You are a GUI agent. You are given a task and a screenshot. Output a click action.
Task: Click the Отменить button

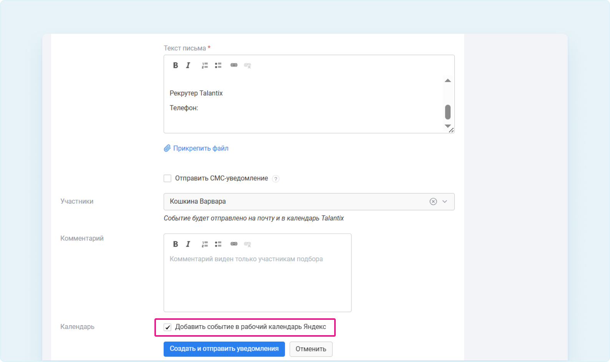[311, 349]
